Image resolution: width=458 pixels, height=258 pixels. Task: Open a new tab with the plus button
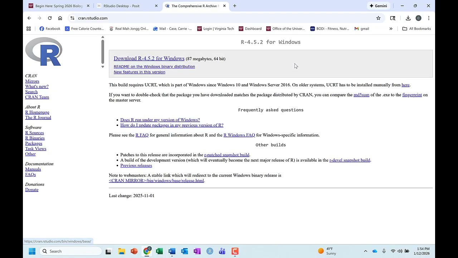coord(235,6)
